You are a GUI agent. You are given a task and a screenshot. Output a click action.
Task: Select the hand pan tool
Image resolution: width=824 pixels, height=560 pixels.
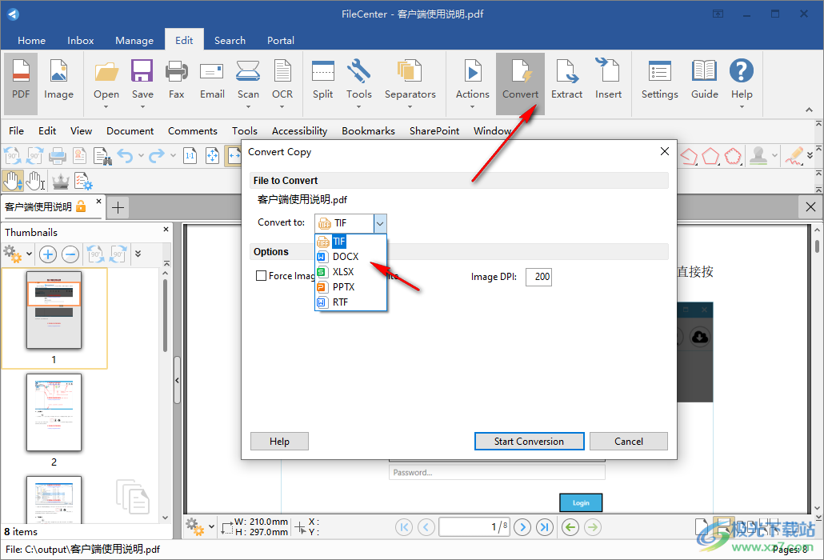click(x=13, y=182)
